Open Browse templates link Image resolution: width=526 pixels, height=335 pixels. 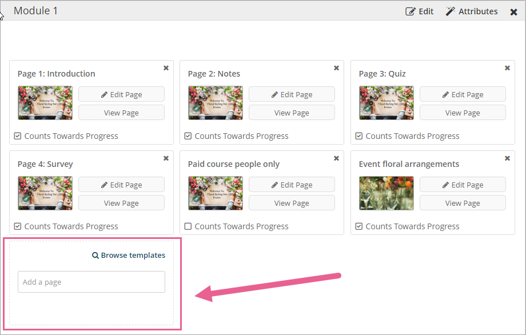point(129,256)
